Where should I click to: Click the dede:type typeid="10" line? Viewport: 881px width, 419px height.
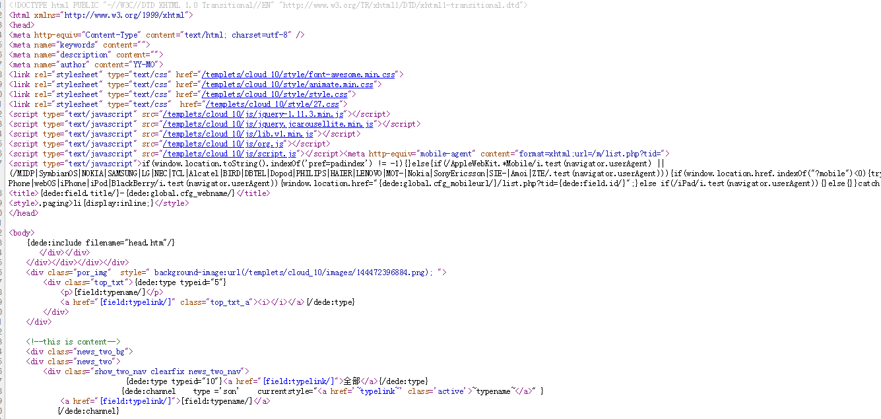tap(277, 381)
